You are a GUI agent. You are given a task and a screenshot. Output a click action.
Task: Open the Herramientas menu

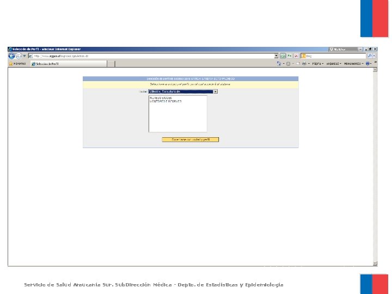[353, 64]
